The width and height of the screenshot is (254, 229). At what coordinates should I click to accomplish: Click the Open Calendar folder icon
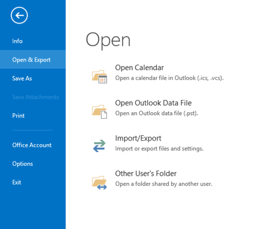point(100,77)
